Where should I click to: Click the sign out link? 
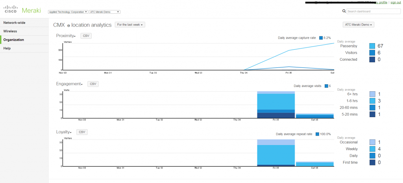[x=396, y=2]
